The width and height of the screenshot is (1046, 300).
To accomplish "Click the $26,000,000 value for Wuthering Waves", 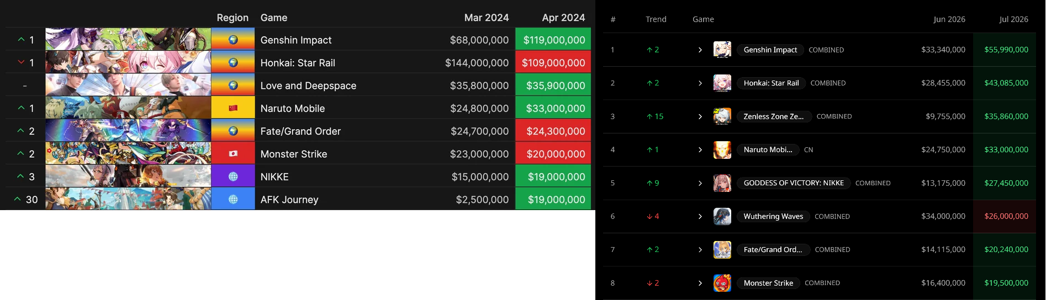I will tap(1006, 216).
